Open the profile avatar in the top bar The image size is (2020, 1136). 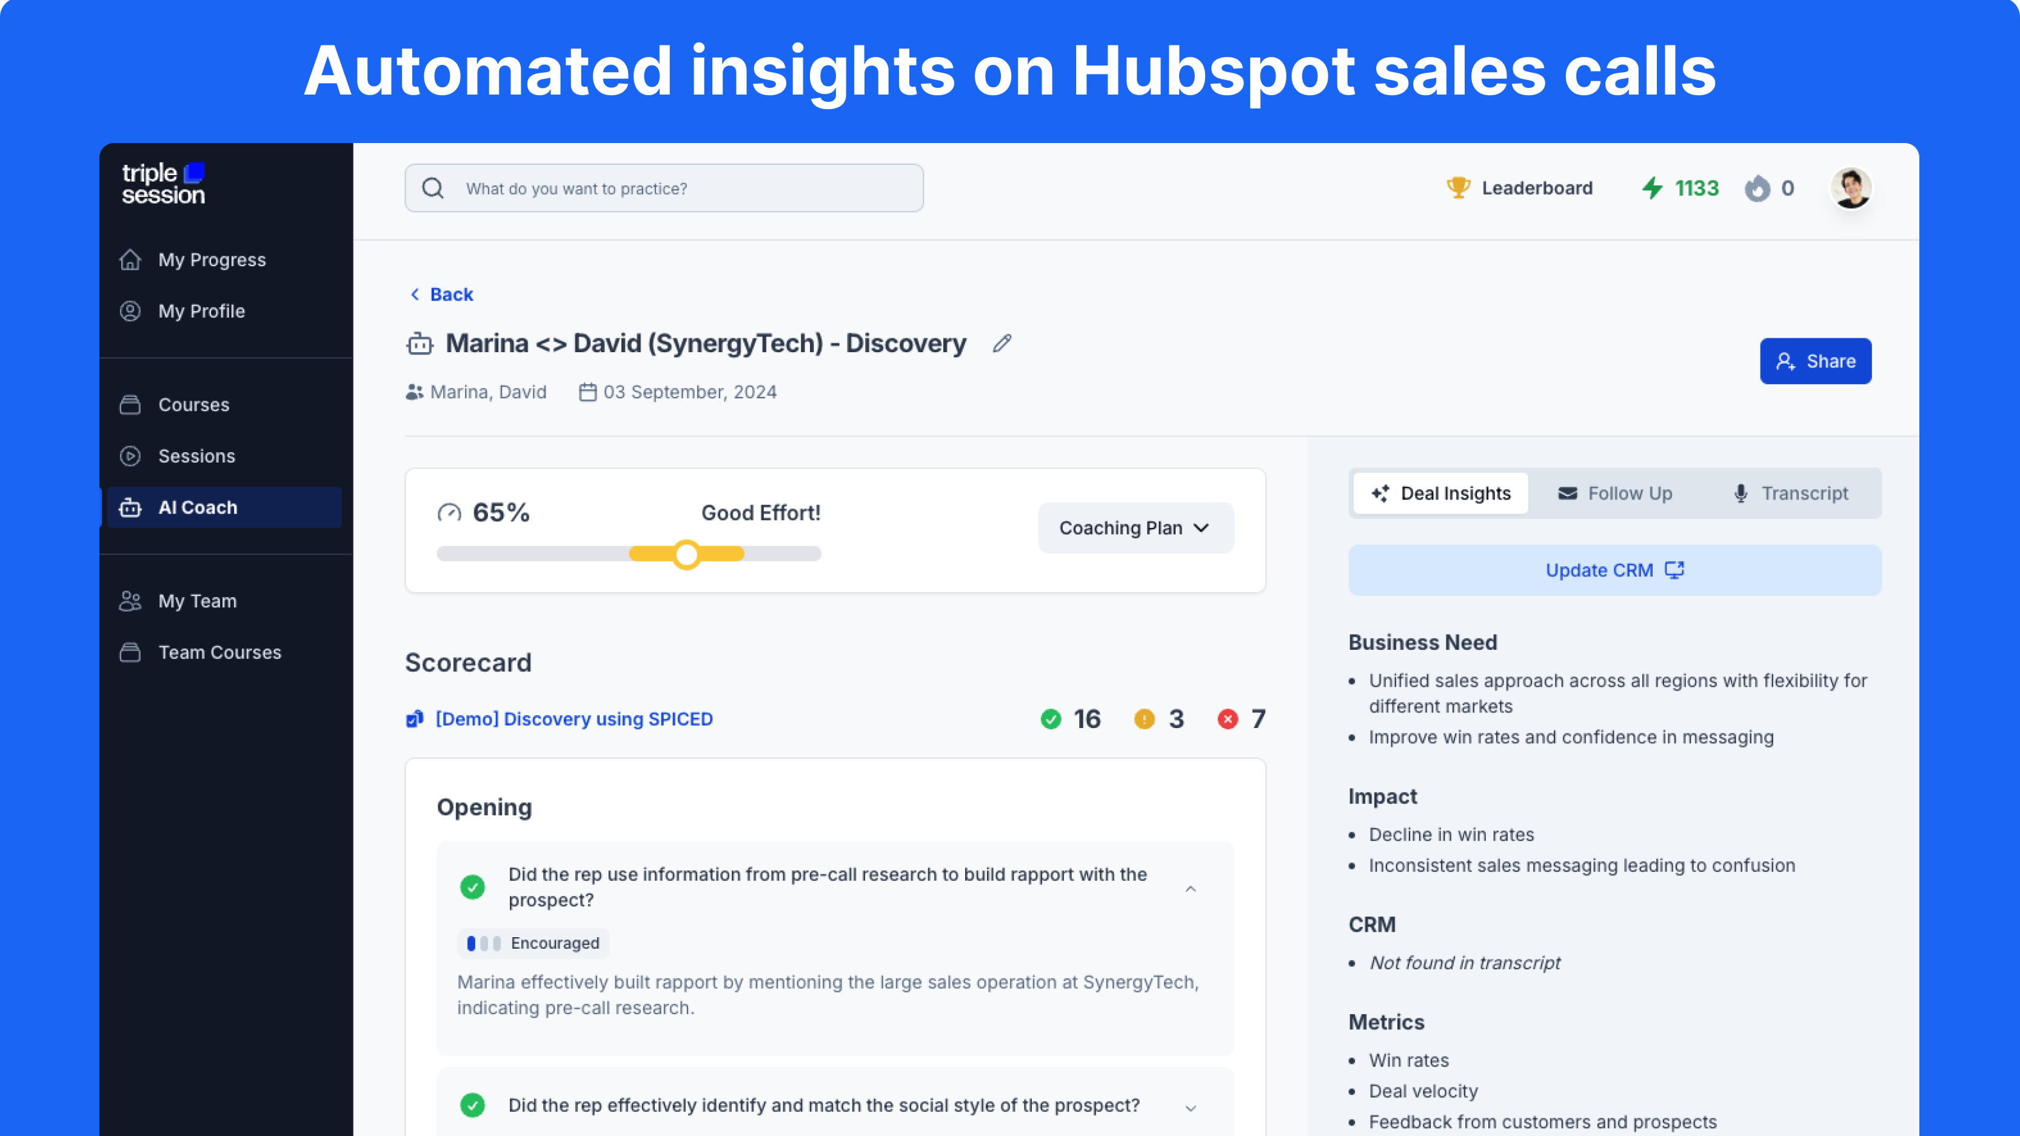point(1851,188)
